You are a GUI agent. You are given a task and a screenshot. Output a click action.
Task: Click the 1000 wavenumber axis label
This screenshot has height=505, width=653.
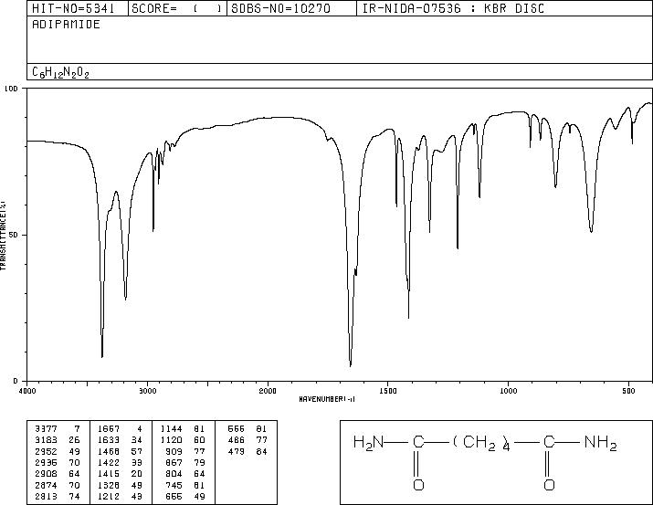coord(508,391)
